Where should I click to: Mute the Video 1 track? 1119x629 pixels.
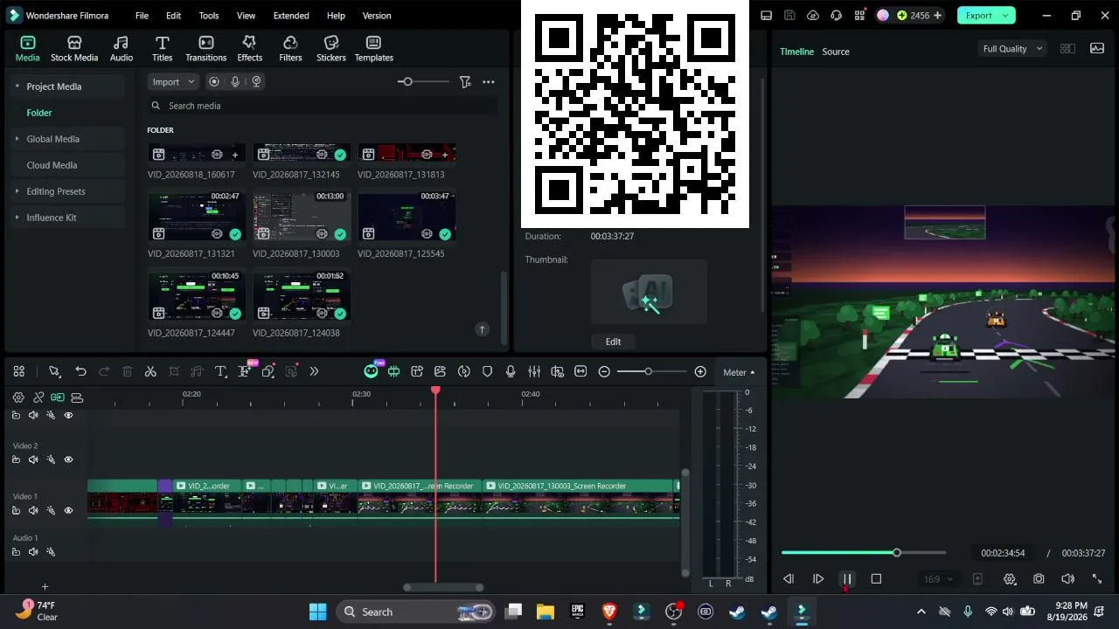point(33,510)
